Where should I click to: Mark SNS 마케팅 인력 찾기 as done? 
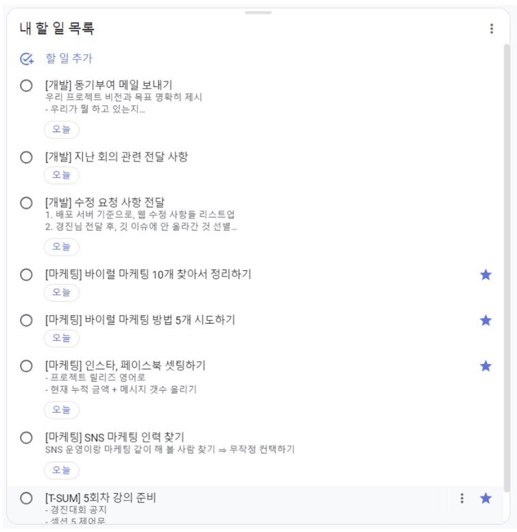[26, 437]
